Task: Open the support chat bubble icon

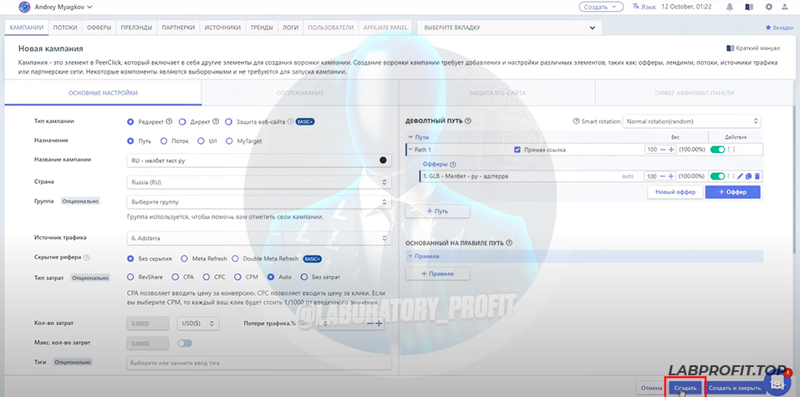Action: (777, 384)
